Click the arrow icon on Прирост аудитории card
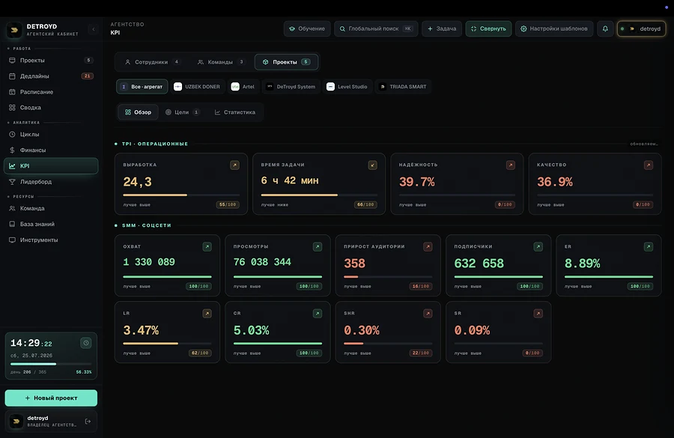Screen dimensions: 674x438 pos(428,247)
